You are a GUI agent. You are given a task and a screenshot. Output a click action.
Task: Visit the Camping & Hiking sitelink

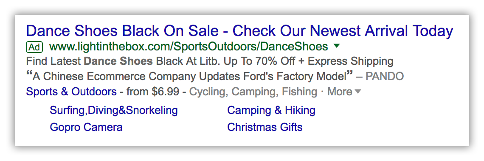point(271,110)
